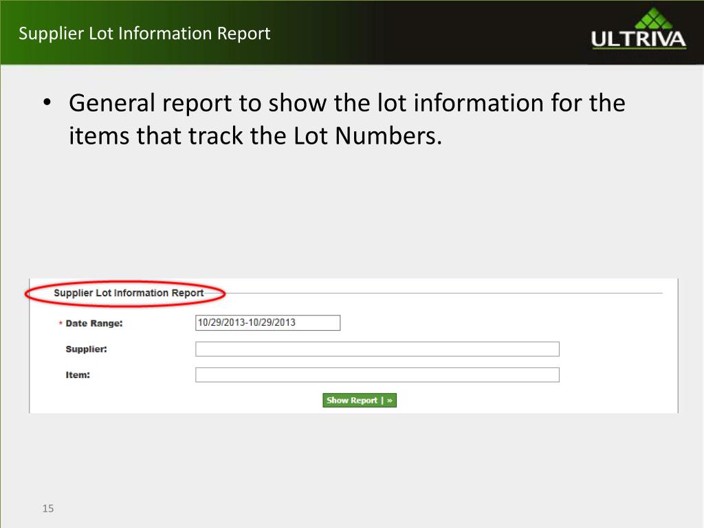Viewport: 704px width, 528px height.
Task: Click the 'Date Range:' label
Action: pyautogui.click(x=93, y=323)
